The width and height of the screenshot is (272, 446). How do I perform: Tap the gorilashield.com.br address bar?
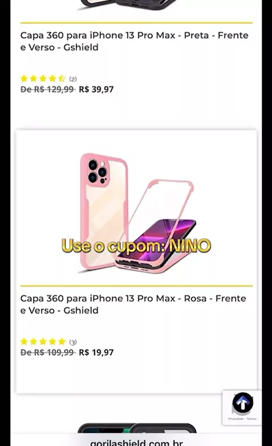tap(137, 441)
